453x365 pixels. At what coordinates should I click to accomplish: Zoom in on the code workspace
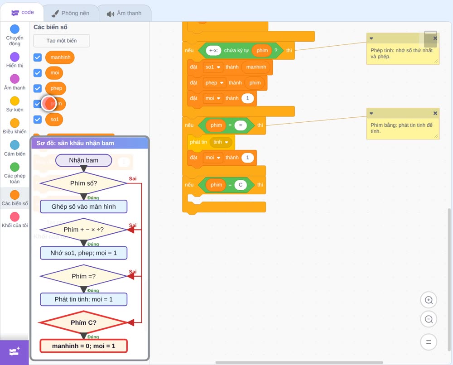[x=429, y=300]
